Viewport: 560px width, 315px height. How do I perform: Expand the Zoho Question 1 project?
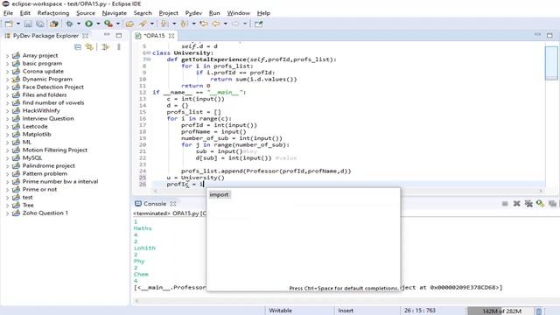pos(7,213)
